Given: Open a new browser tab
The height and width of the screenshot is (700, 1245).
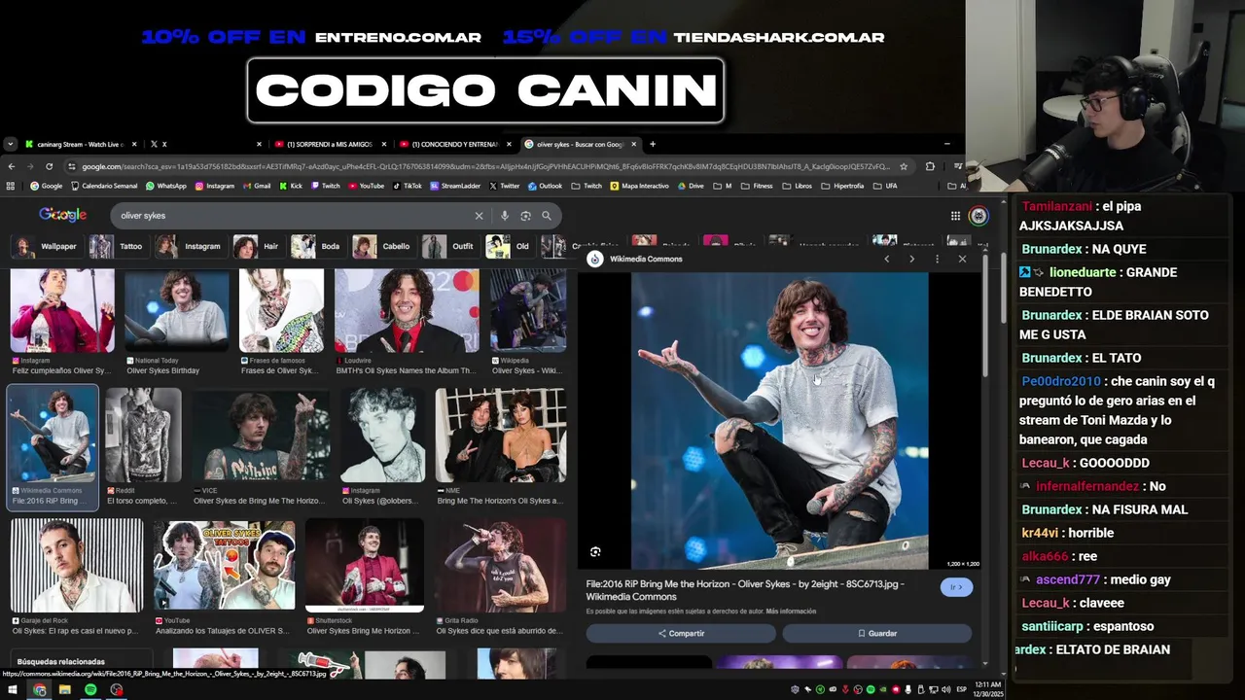Looking at the screenshot, I should (653, 144).
